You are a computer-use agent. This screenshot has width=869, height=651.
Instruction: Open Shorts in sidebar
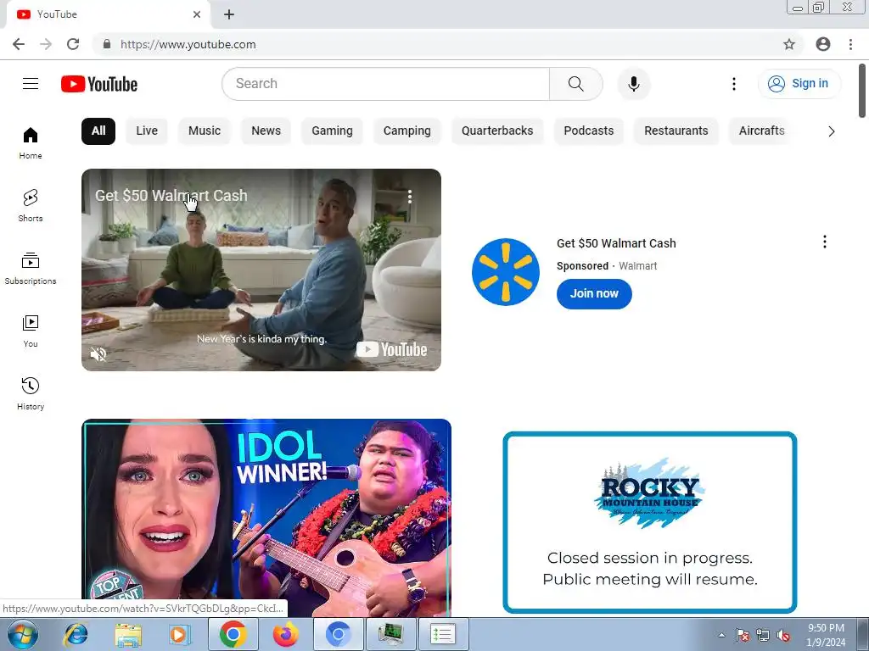pos(31,206)
